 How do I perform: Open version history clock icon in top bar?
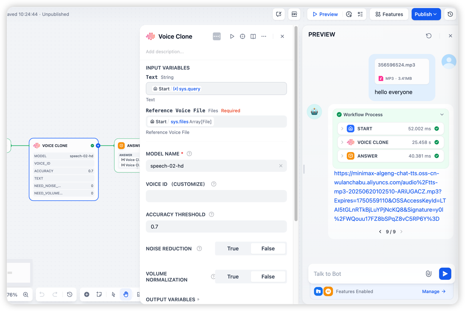pyautogui.click(x=450, y=14)
